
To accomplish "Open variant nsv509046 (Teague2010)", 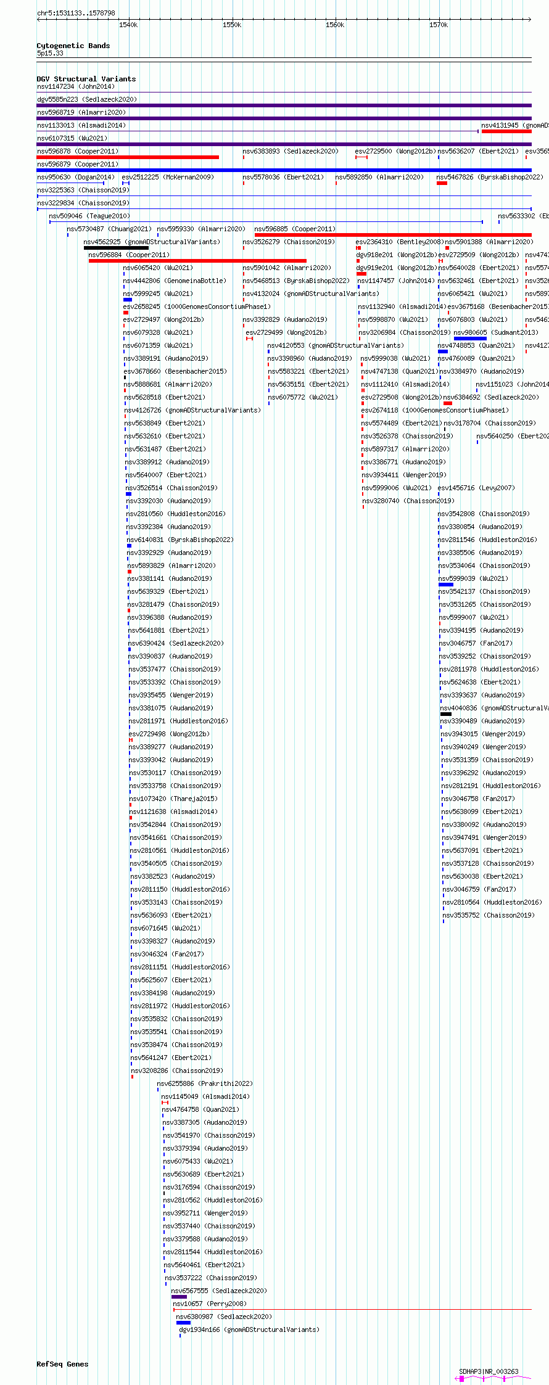I will 89,216.
